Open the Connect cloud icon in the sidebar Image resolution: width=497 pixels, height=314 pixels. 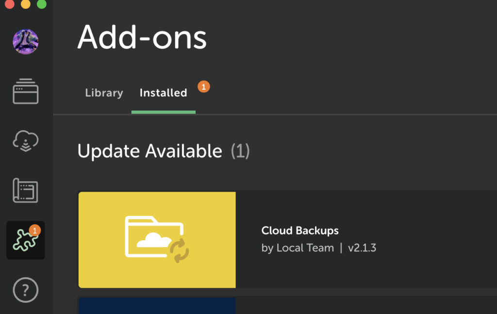26,141
